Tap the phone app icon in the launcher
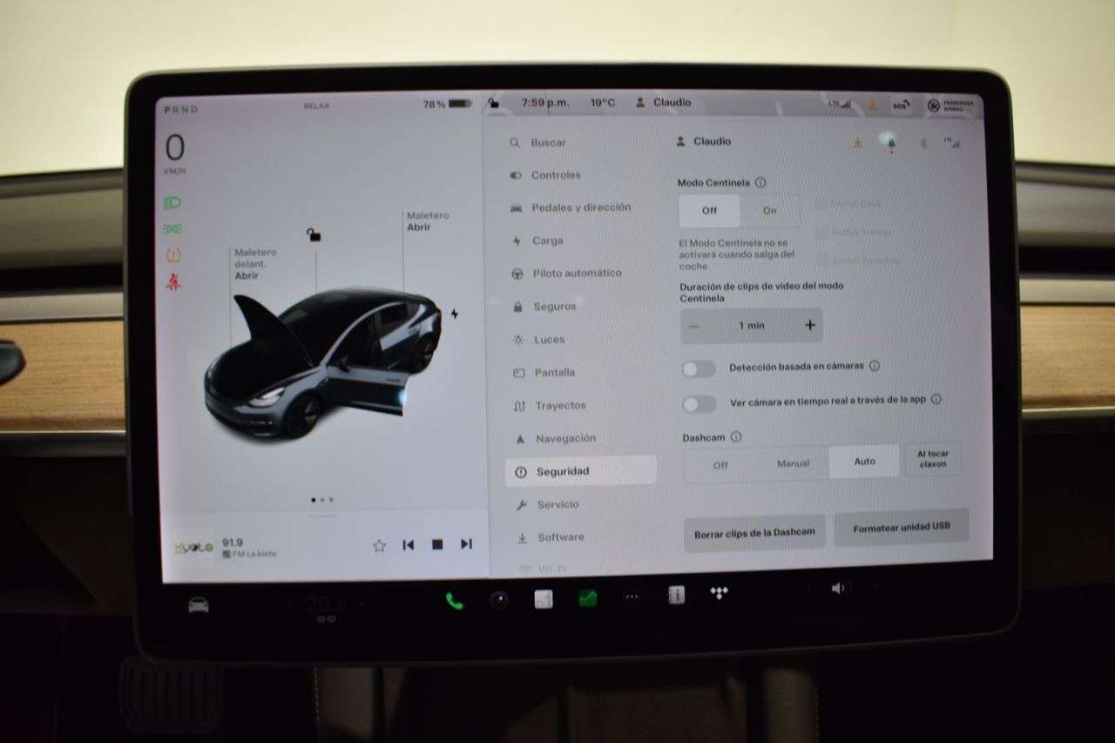 452,599
